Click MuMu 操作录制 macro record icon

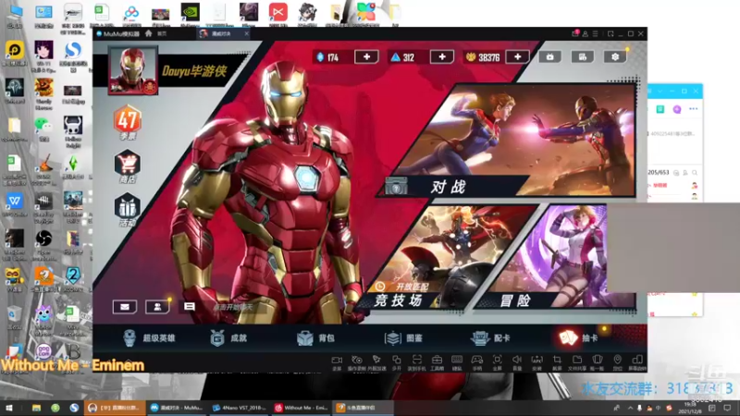[x=357, y=362]
